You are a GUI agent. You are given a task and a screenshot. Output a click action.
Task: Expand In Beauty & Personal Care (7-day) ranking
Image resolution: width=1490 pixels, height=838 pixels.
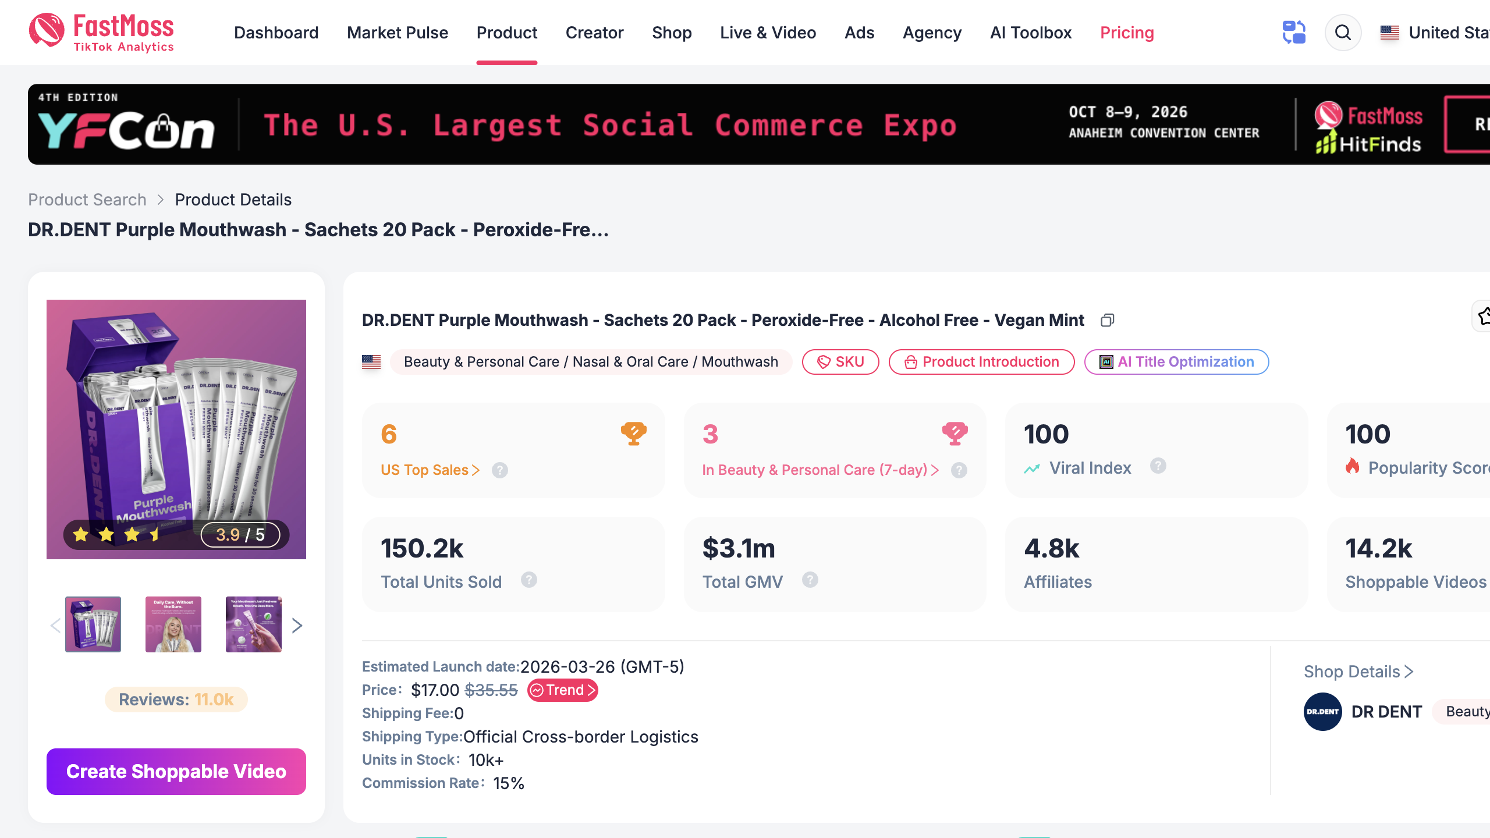point(820,470)
